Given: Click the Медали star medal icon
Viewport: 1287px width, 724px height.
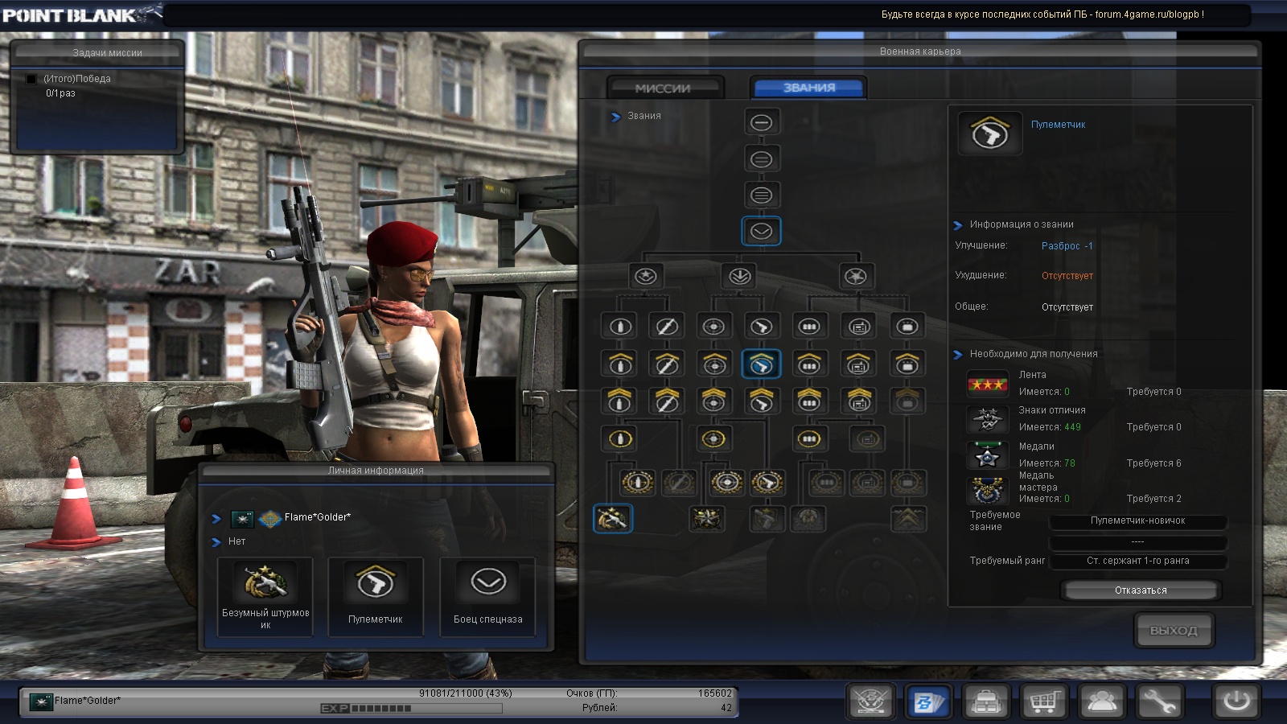Looking at the screenshot, I should tap(988, 455).
